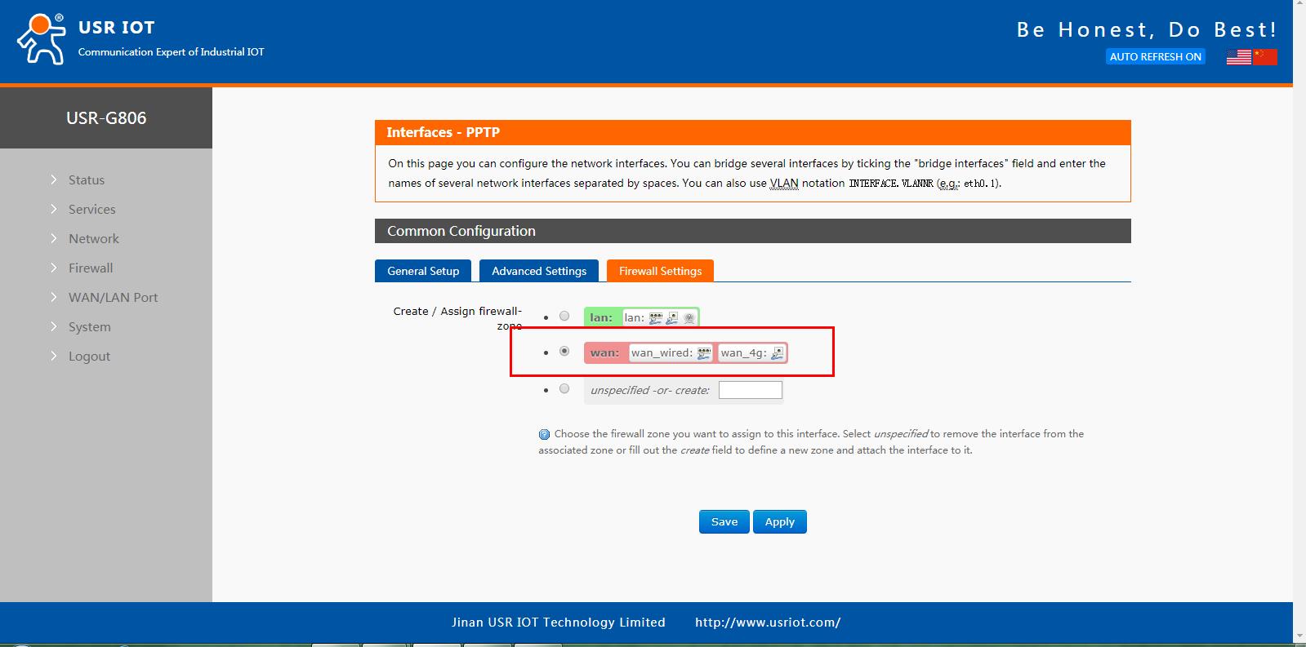Viewport: 1306px width, 647px height.
Task: Click the Logout menu chevron
Action: [x=54, y=356]
